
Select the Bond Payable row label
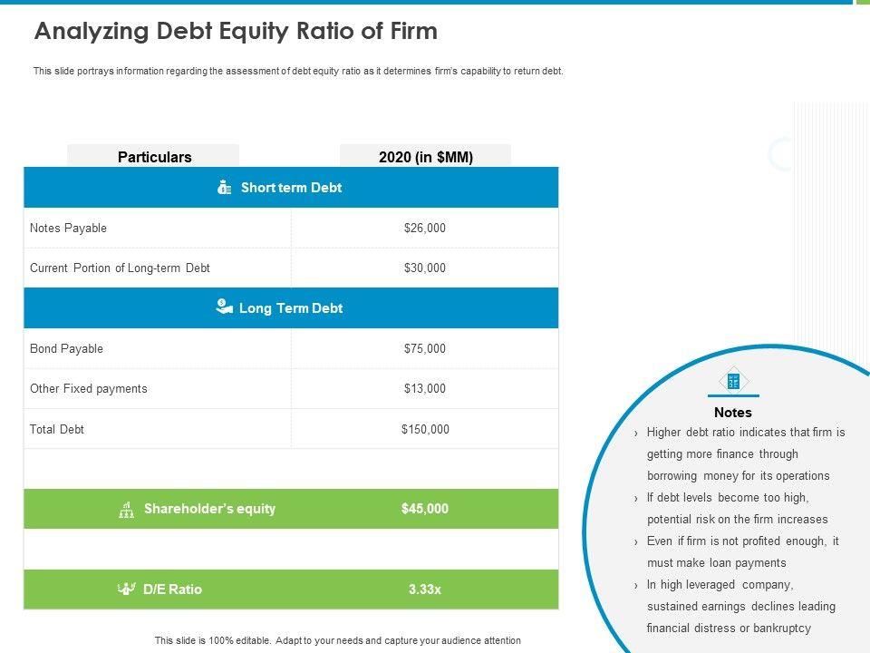(67, 349)
